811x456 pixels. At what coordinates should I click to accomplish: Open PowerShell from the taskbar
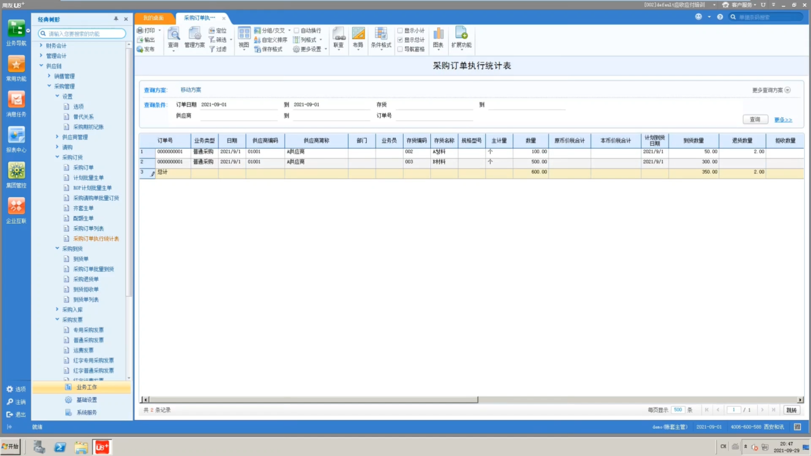60,446
